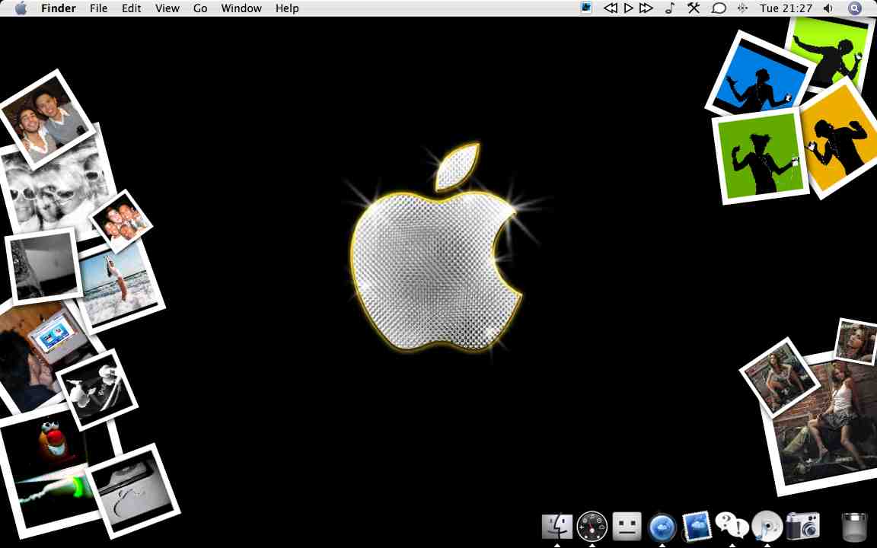Open the Trash in the Dock
The height and width of the screenshot is (548, 877).
point(853,527)
